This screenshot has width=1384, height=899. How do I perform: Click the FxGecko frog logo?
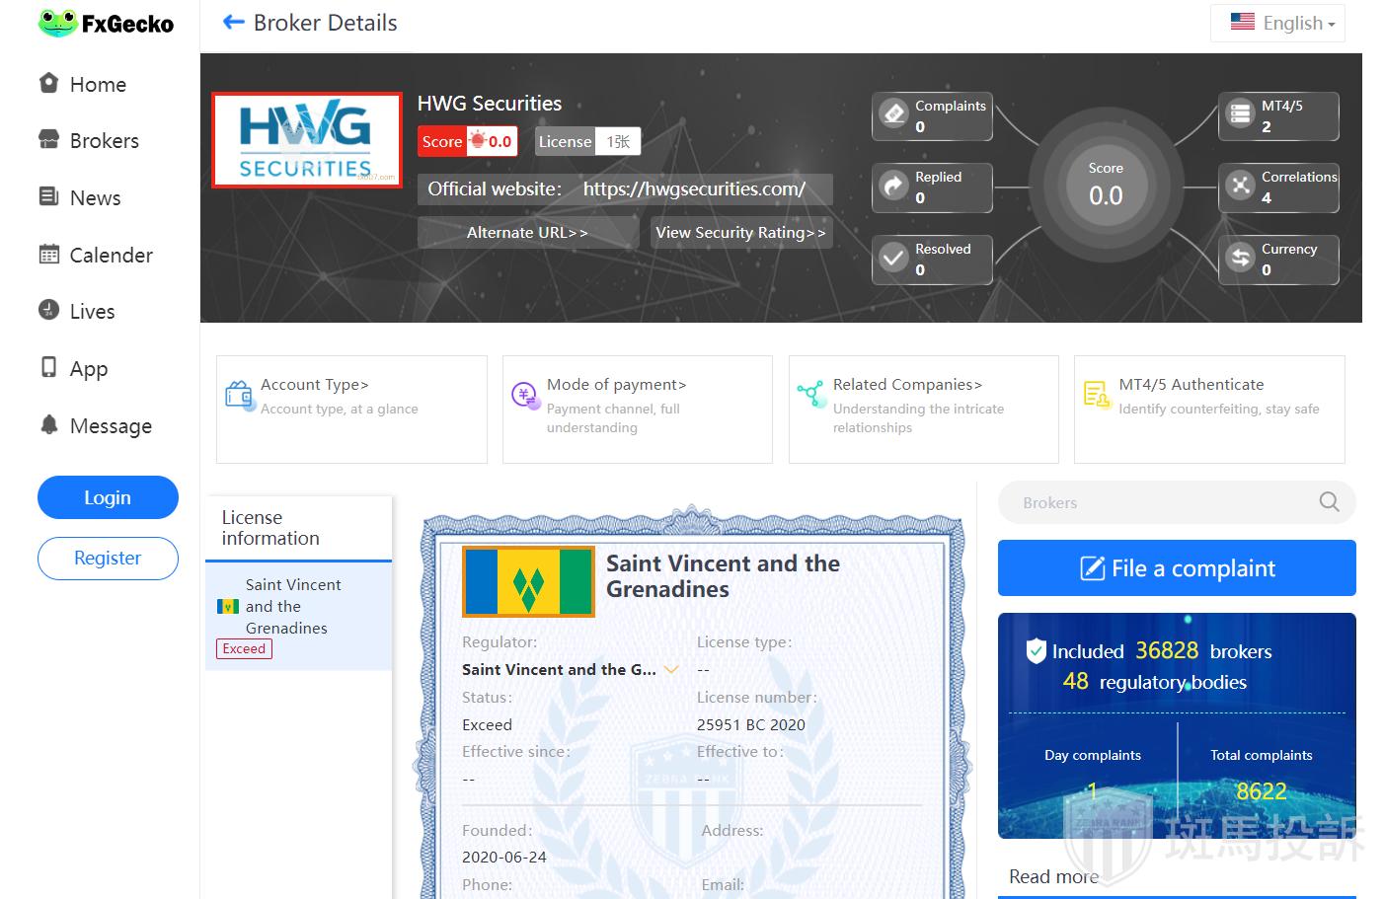click(57, 24)
